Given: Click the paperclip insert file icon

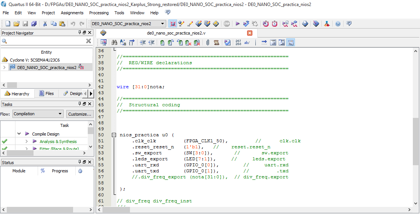Looking at the screenshot, I should pos(208,42).
